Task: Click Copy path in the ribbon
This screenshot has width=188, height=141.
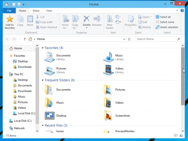Action: (x=44, y=22)
